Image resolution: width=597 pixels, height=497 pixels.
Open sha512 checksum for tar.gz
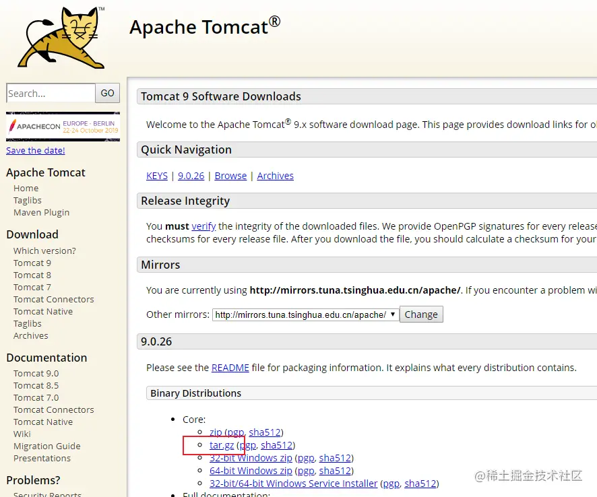pos(276,445)
